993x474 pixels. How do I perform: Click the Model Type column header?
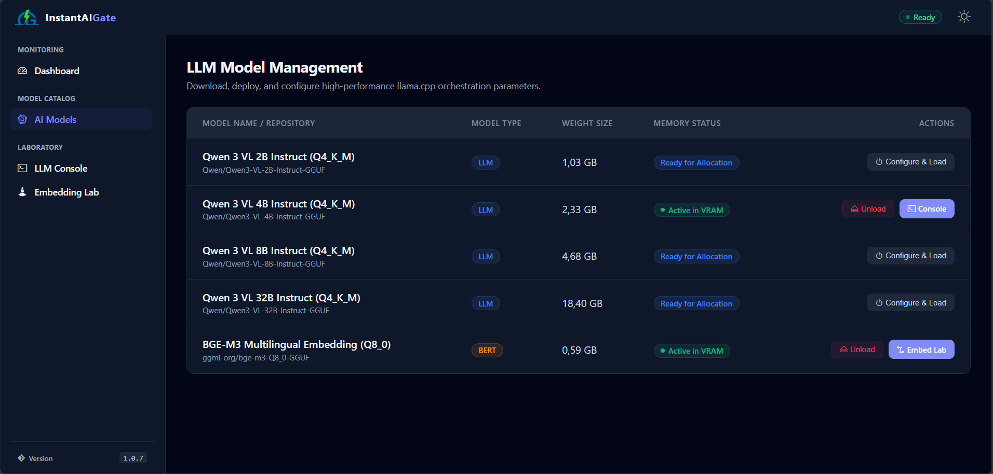click(x=496, y=123)
